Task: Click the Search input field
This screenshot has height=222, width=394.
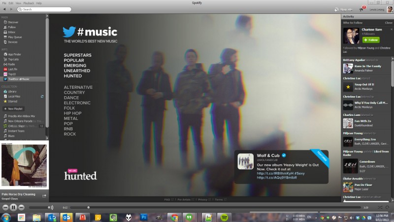Action: pos(39,9)
